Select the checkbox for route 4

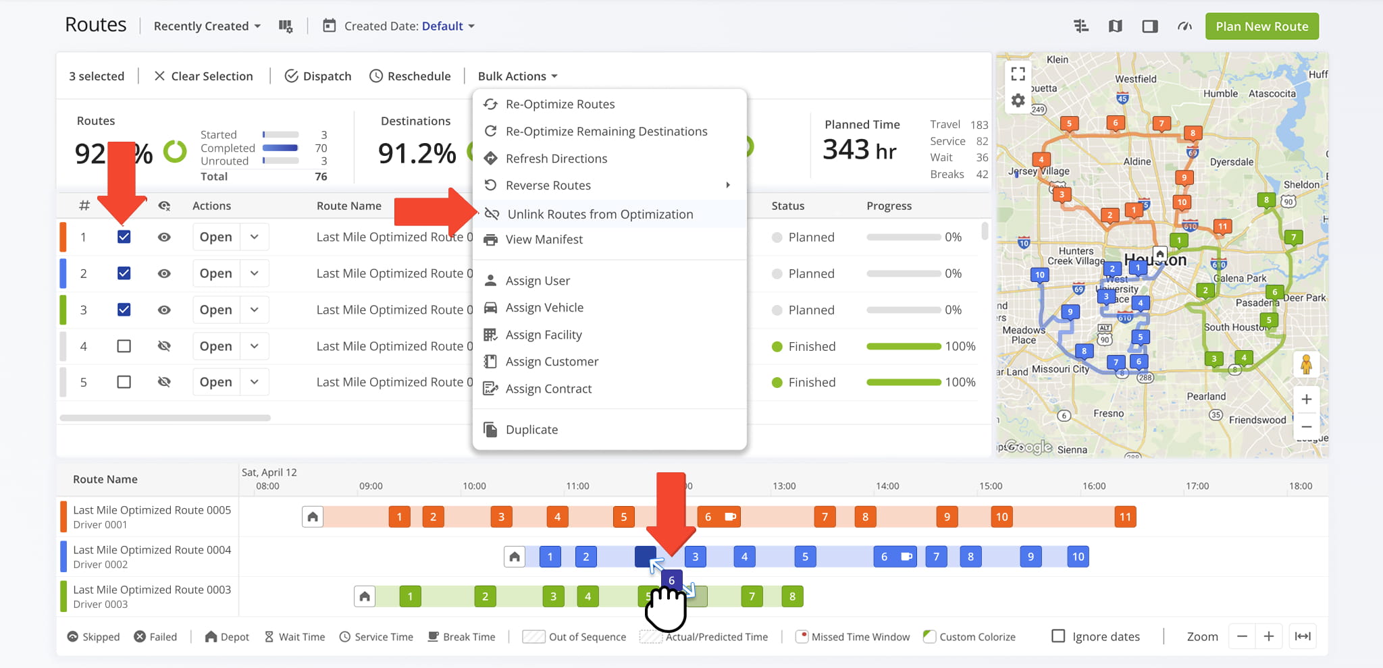click(x=124, y=346)
